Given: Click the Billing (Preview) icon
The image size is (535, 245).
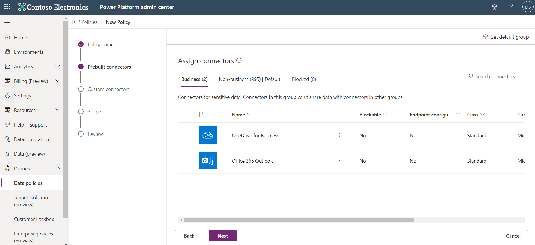Looking at the screenshot, I should click(8, 81).
